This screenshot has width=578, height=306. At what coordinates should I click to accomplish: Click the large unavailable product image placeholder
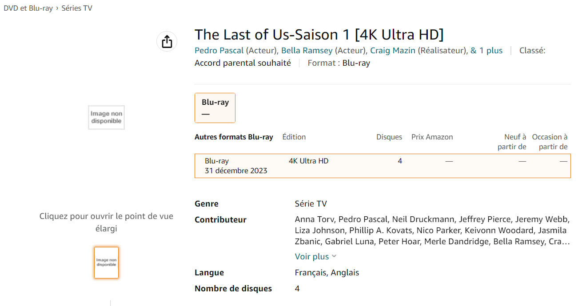pos(106,118)
